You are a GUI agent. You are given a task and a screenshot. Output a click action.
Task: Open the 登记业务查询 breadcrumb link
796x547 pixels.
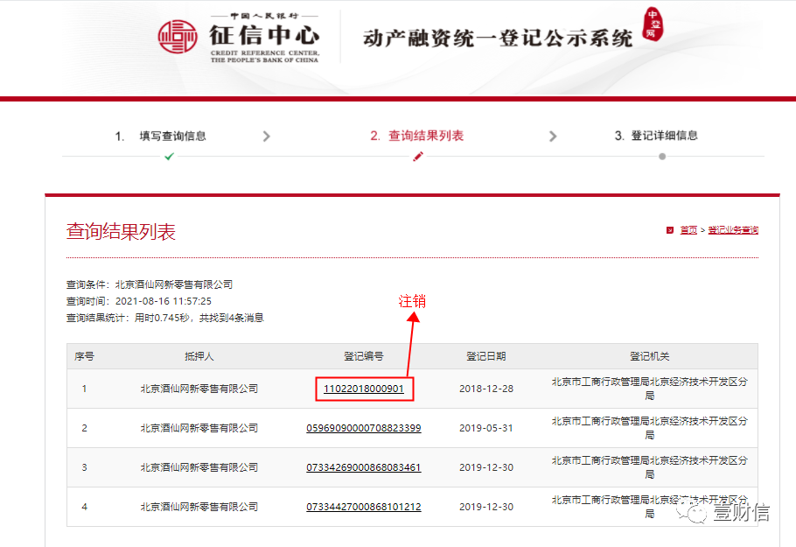[733, 230]
